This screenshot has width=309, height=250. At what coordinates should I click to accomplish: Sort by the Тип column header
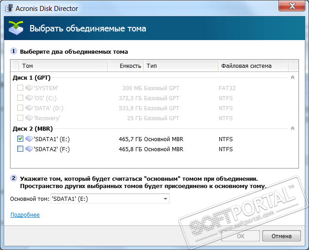click(x=181, y=66)
